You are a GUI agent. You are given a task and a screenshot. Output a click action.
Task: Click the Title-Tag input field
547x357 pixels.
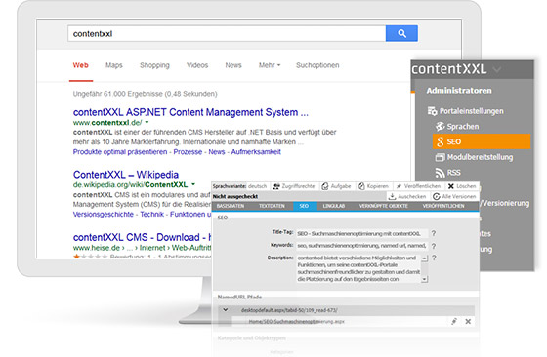361,234
